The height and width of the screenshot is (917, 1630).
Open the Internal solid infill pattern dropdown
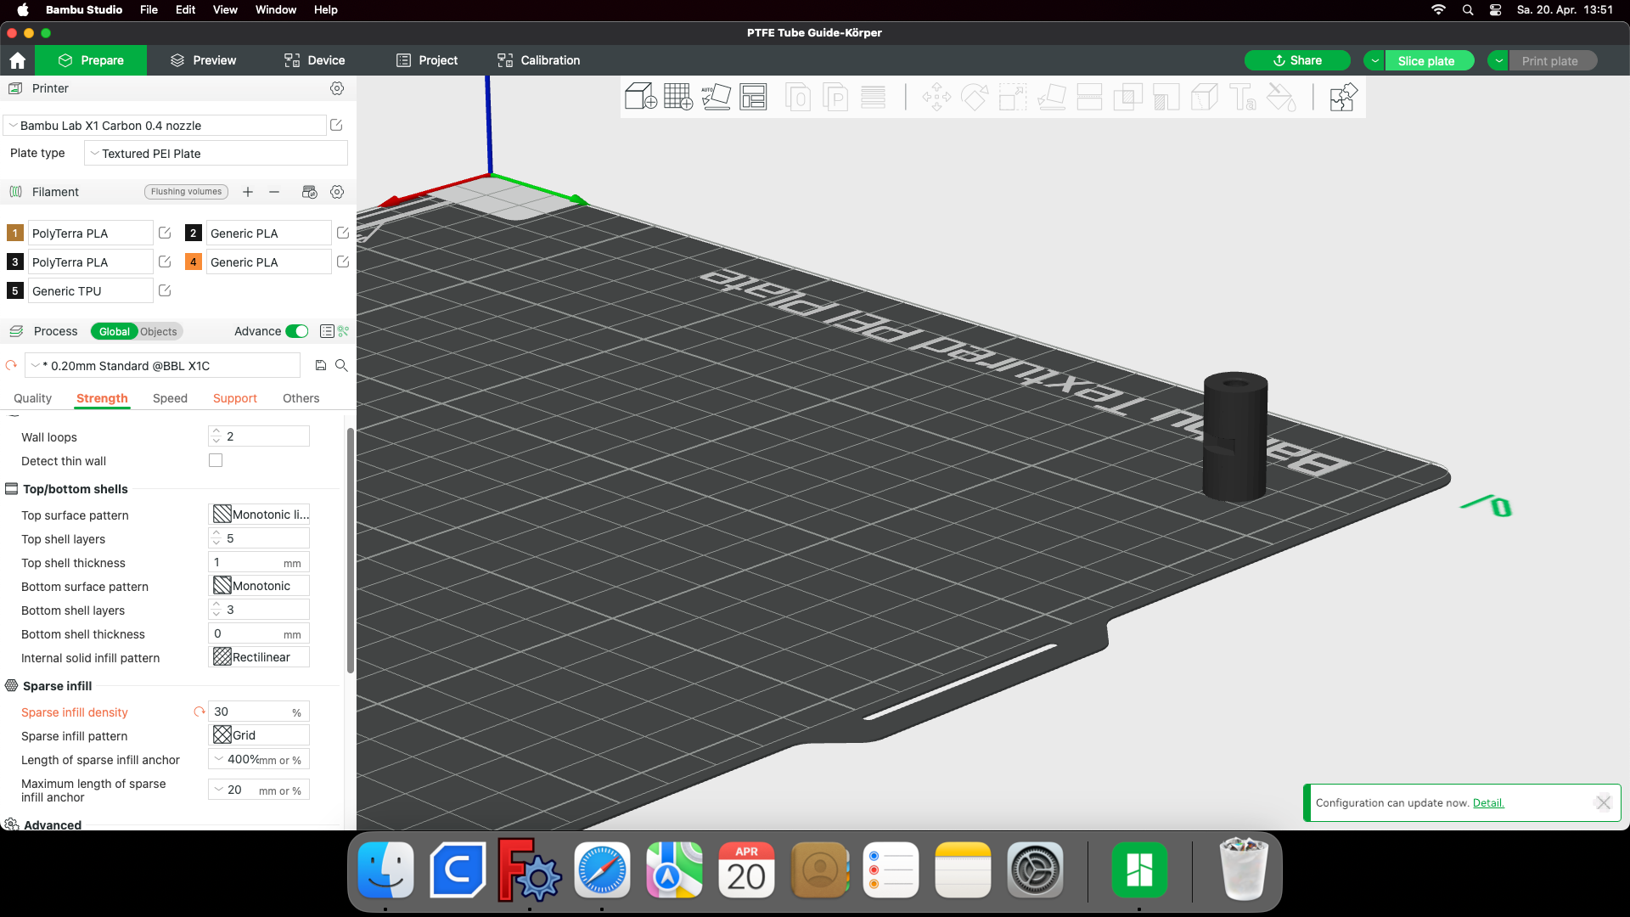point(259,657)
